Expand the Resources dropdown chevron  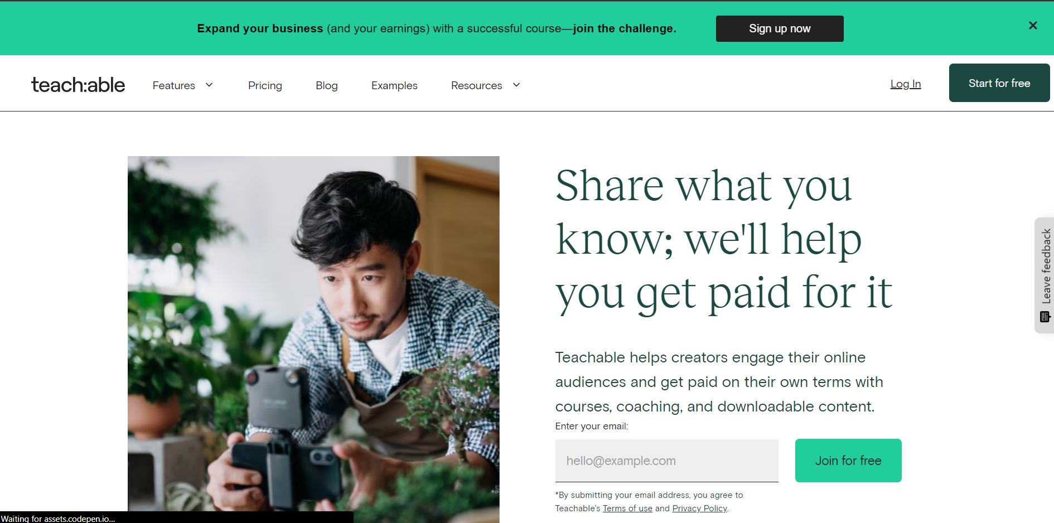(x=516, y=85)
